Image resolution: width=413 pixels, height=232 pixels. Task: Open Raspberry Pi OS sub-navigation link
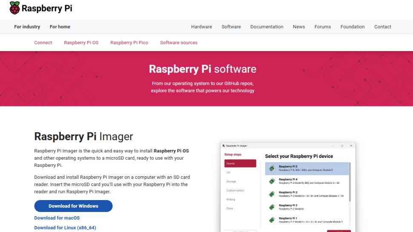click(x=81, y=43)
